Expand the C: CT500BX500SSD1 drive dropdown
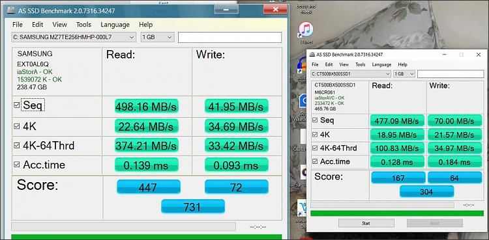 [351, 73]
